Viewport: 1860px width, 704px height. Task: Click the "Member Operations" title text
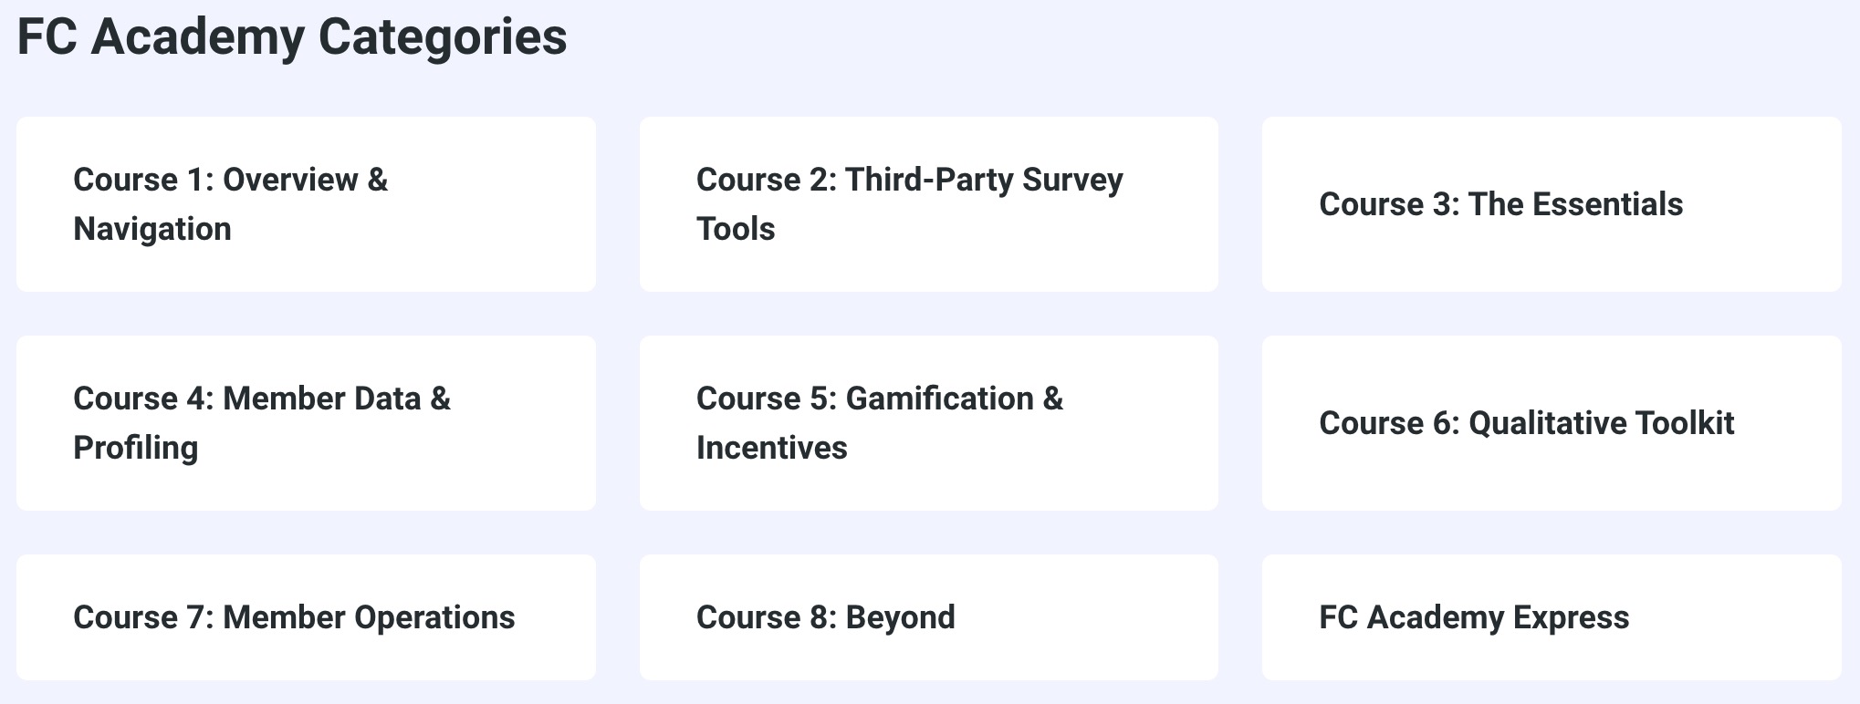point(369,617)
